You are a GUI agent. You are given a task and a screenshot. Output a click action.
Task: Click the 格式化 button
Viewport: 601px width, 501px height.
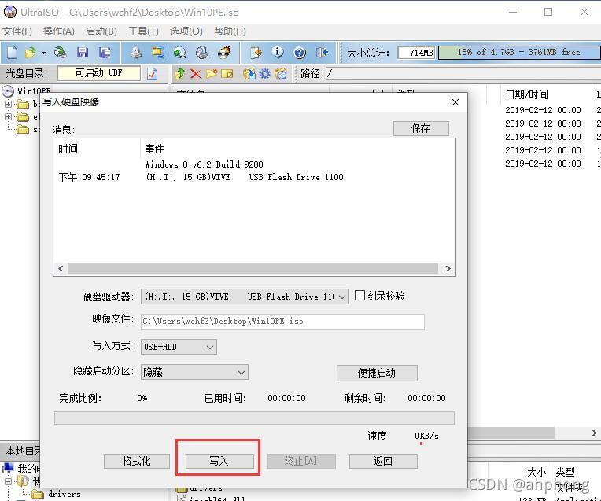tap(136, 461)
